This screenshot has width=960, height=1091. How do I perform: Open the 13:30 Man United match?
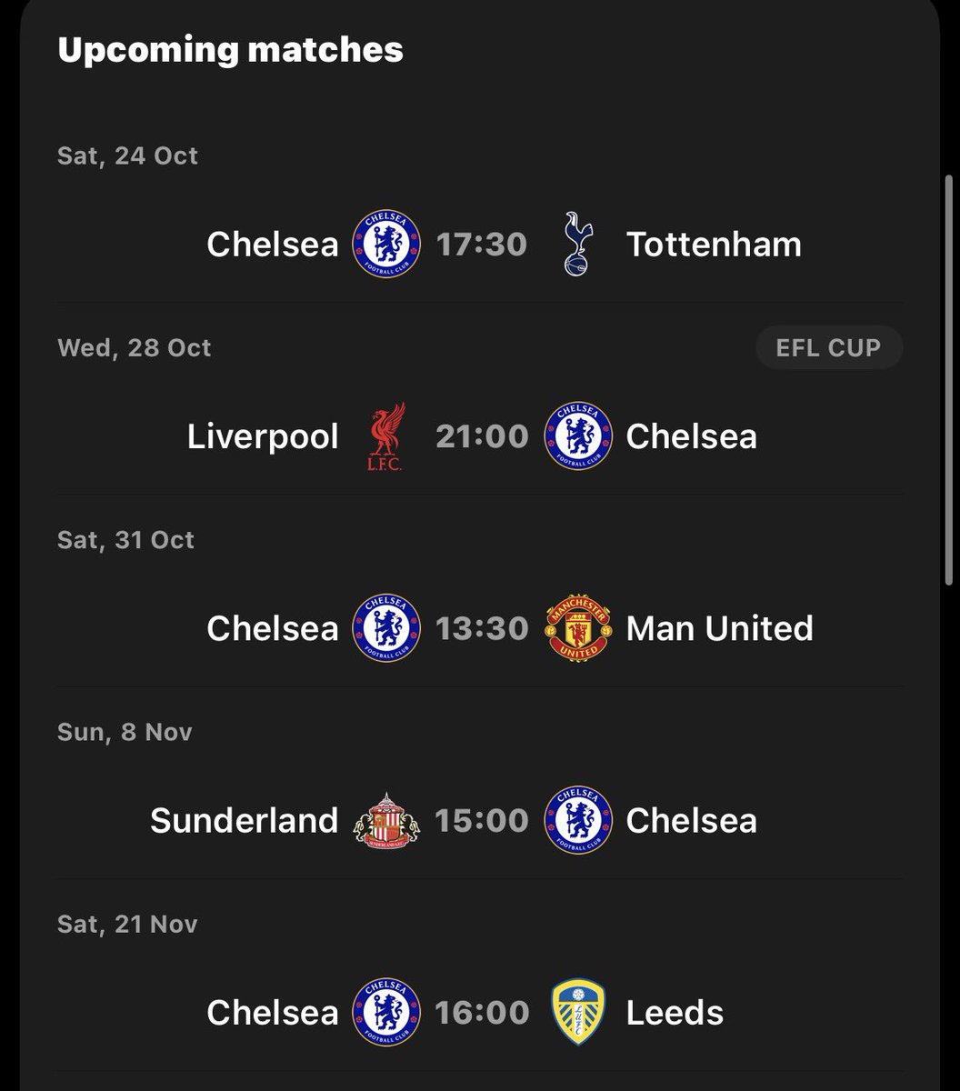click(481, 628)
